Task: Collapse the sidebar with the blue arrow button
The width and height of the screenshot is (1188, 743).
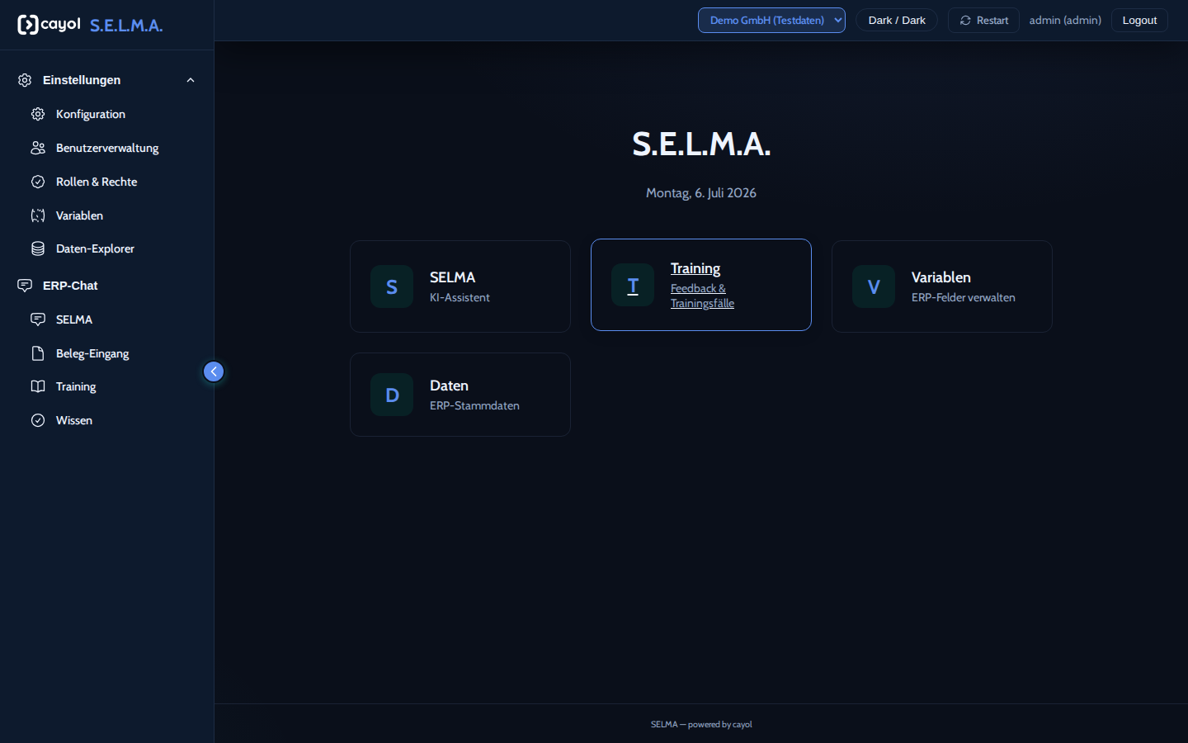Action: point(214,371)
